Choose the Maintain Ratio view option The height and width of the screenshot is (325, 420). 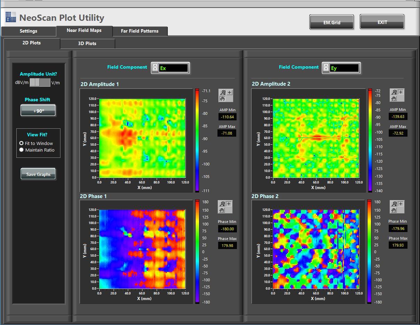[22, 150]
